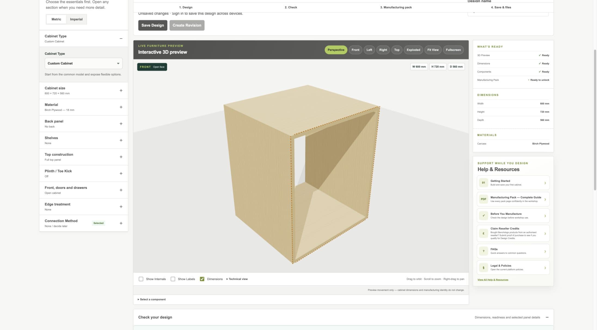Expand Select a component disclosure
Screen dimensions: 597x330
[152, 299]
